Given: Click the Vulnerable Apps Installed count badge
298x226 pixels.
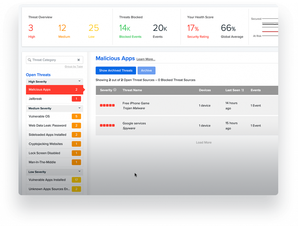Looking at the screenshot, I should pos(77,180).
